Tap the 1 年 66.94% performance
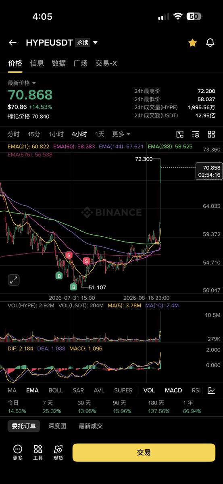 point(192,407)
